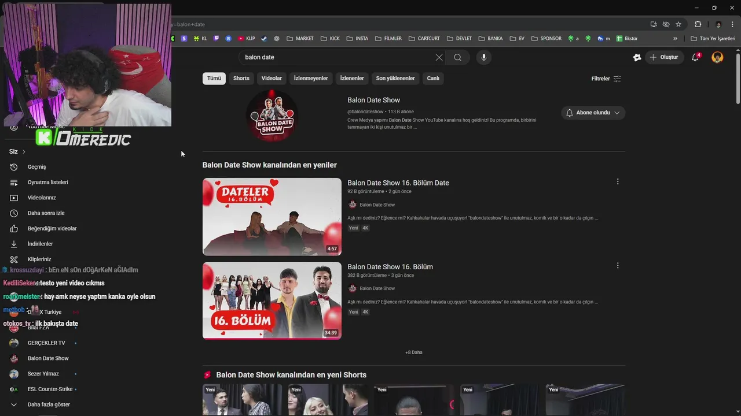The width and height of the screenshot is (741, 416).
Task: Open the three-dot menu for 16. Bölüm Date
Action: pos(618,181)
